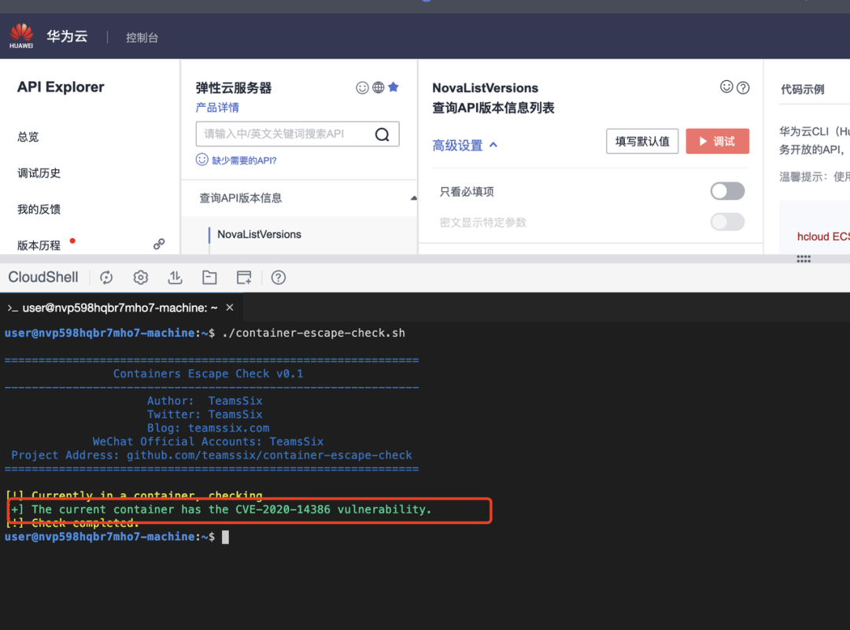
Task: Click the terminal prompt cursor line
Action: 116,537
